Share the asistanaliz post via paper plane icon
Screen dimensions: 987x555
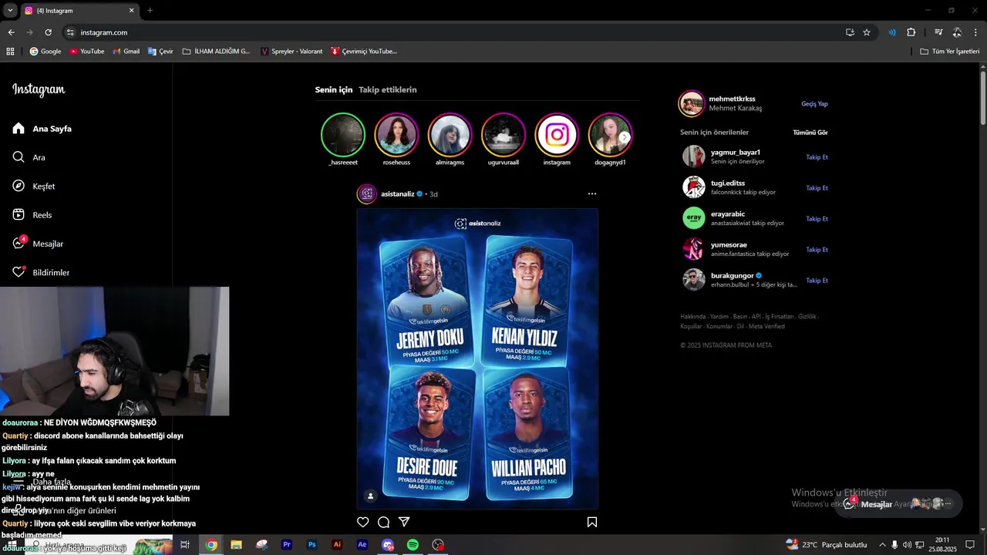coord(404,522)
